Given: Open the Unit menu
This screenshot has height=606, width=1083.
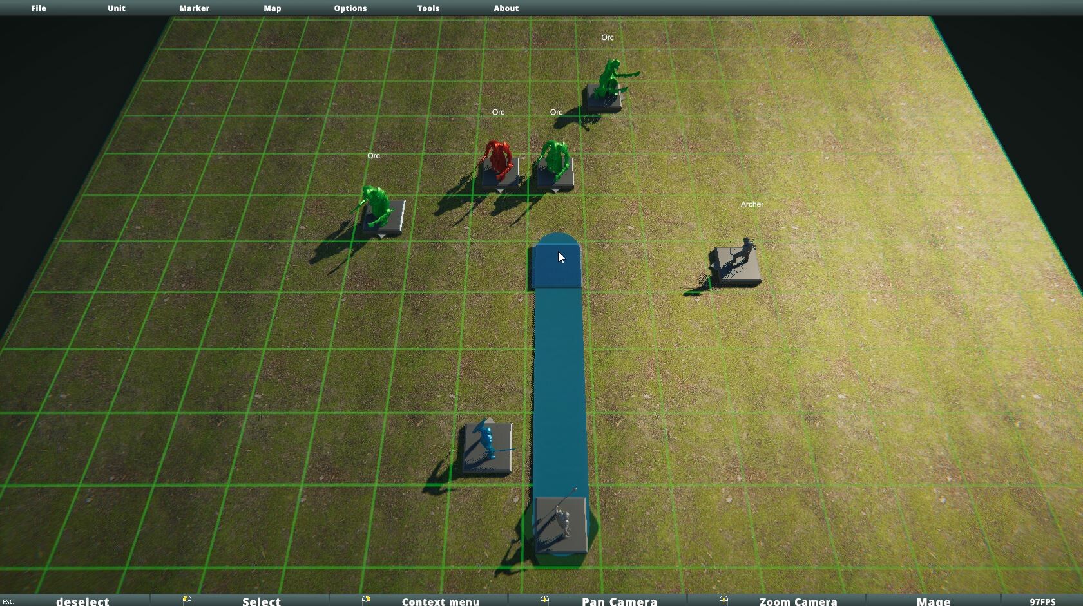Looking at the screenshot, I should coord(116,8).
